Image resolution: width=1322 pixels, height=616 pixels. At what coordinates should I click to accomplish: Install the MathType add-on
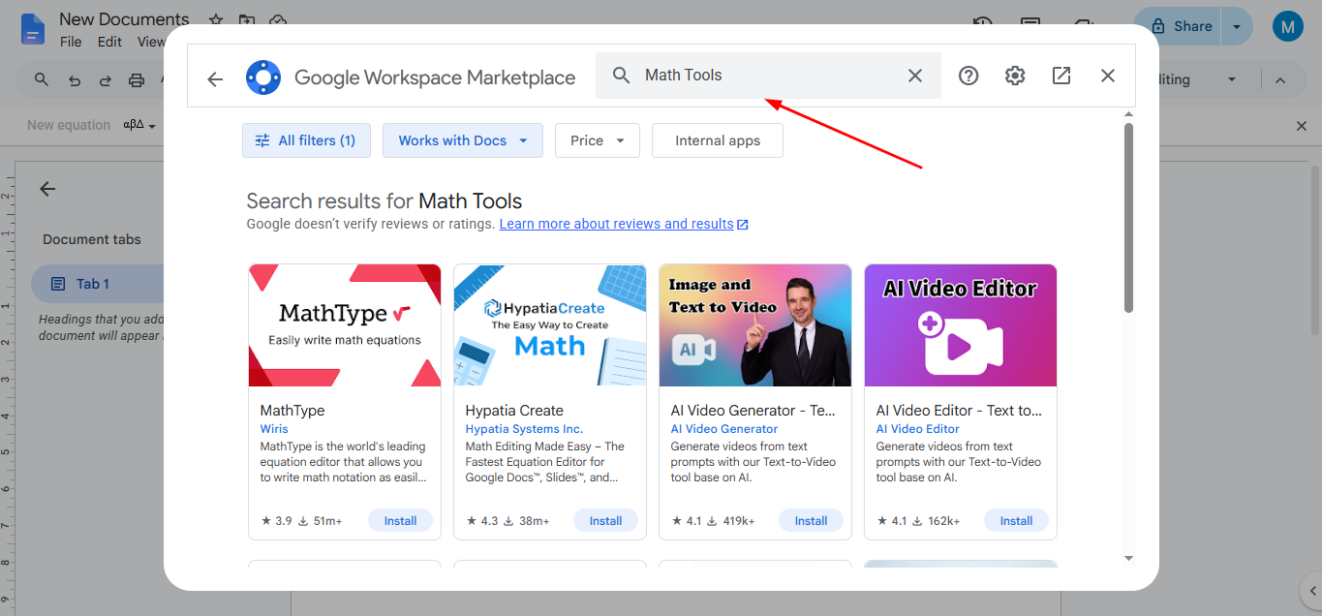pos(400,521)
